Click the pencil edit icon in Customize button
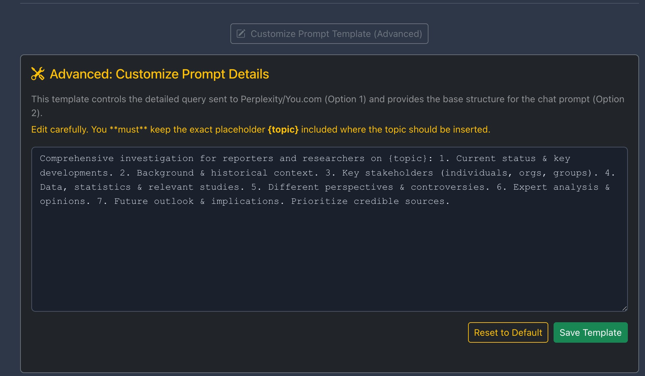The image size is (645, 376). tap(241, 34)
